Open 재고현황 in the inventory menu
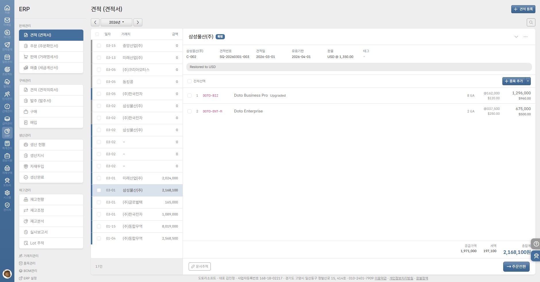The height and width of the screenshot is (282, 540). pos(51,199)
